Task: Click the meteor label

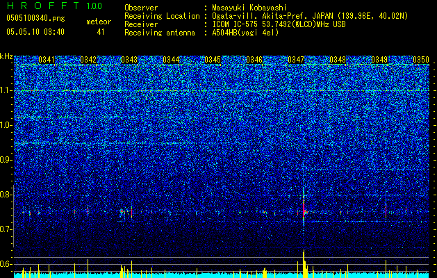Action: pyautogui.click(x=99, y=22)
